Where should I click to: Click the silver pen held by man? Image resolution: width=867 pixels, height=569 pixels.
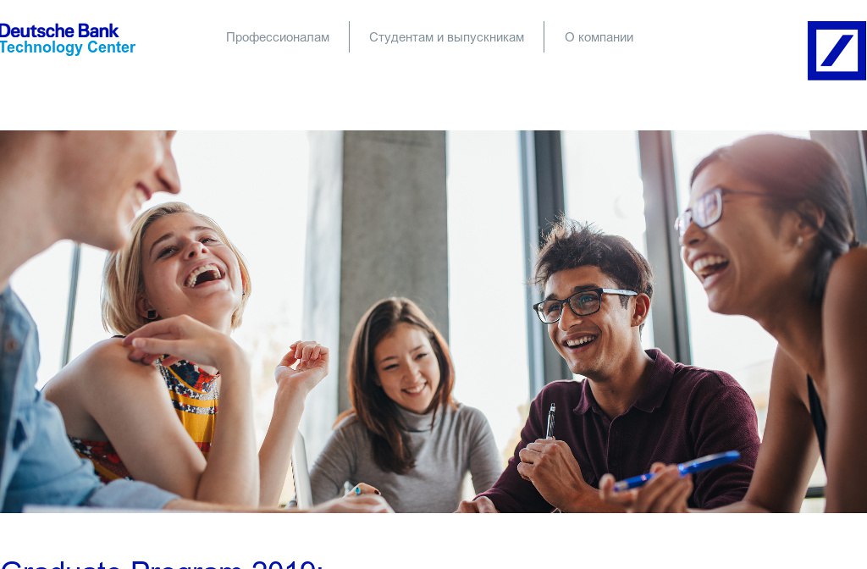point(550,422)
